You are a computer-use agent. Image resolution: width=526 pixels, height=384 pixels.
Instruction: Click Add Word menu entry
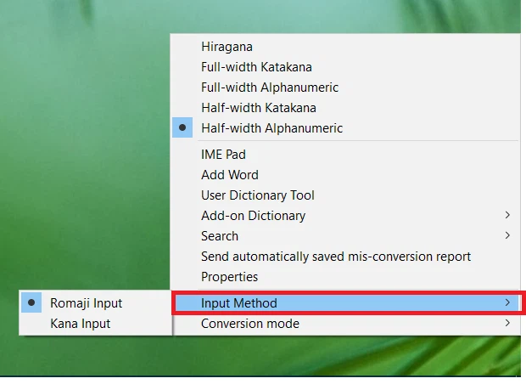(229, 175)
